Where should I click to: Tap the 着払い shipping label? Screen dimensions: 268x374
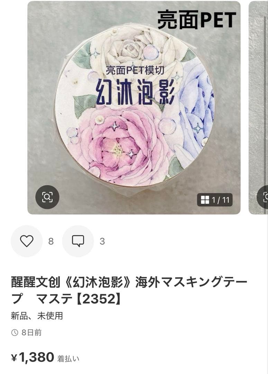(68, 359)
